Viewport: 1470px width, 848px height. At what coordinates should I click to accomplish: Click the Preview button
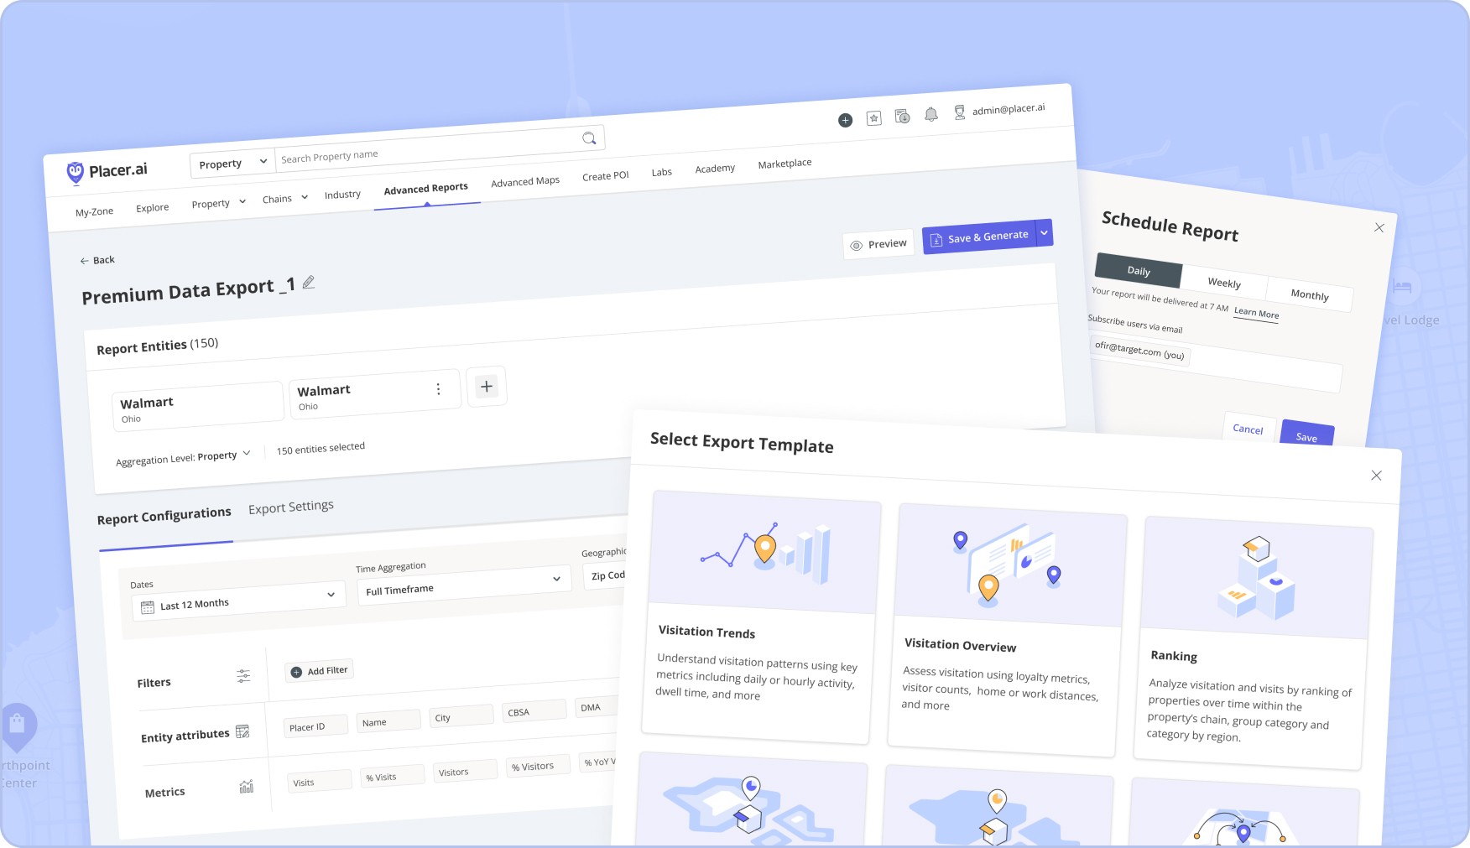(878, 244)
